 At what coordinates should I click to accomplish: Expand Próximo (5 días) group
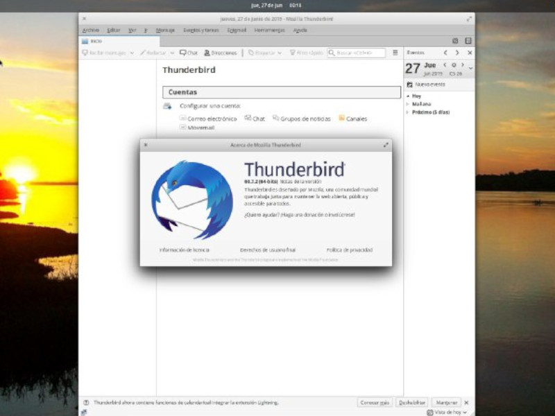(408, 112)
